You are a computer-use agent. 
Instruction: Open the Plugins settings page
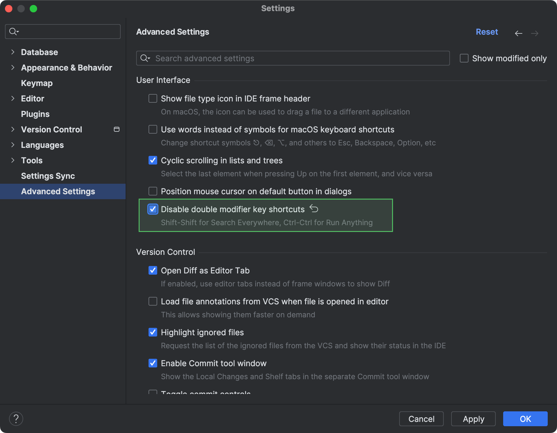(x=35, y=114)
